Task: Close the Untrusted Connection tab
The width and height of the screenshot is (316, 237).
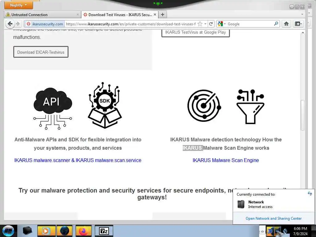Action: 77,15
